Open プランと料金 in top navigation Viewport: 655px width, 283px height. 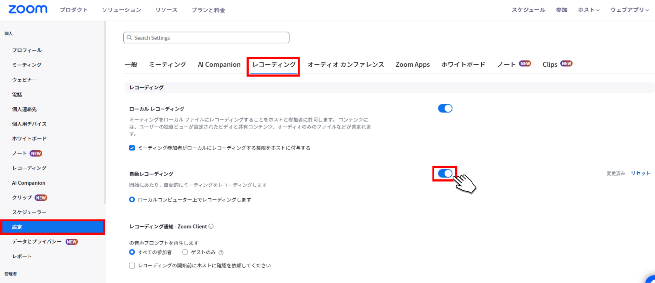[208, 10]
